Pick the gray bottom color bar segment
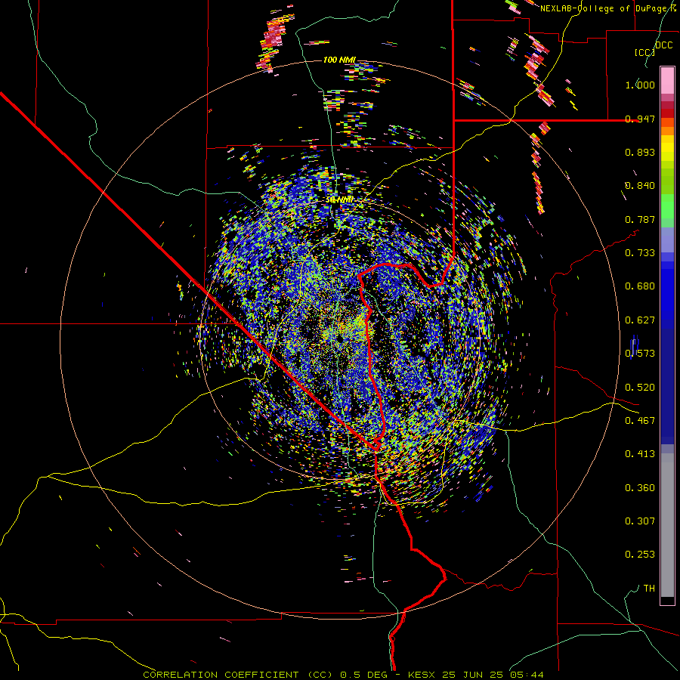Screen dimensions: 680x680 [667, 525]
